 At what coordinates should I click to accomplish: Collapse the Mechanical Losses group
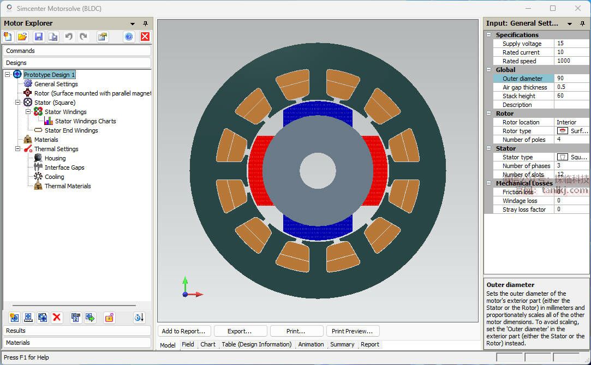488,183
